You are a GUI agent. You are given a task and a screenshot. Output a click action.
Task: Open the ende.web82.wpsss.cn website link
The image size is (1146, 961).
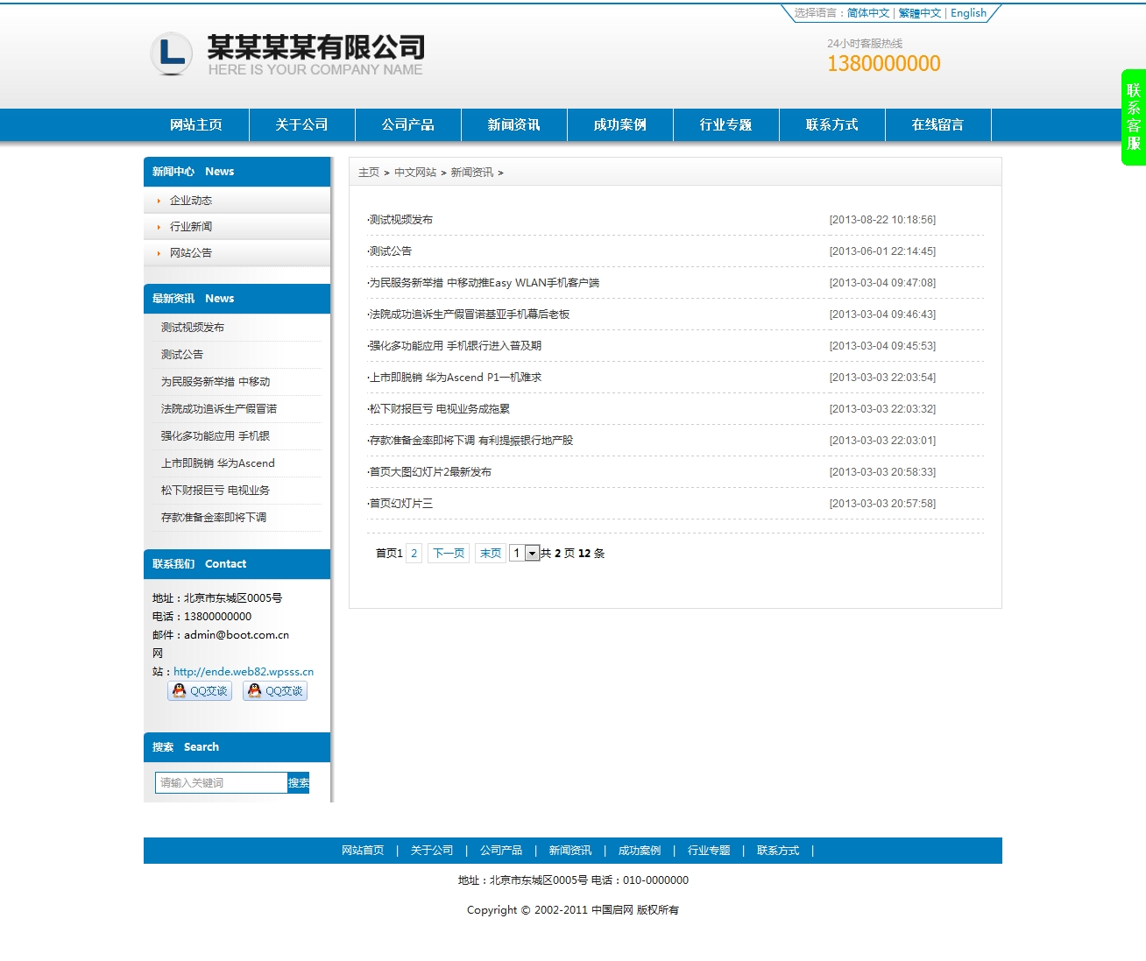point(244,672)
